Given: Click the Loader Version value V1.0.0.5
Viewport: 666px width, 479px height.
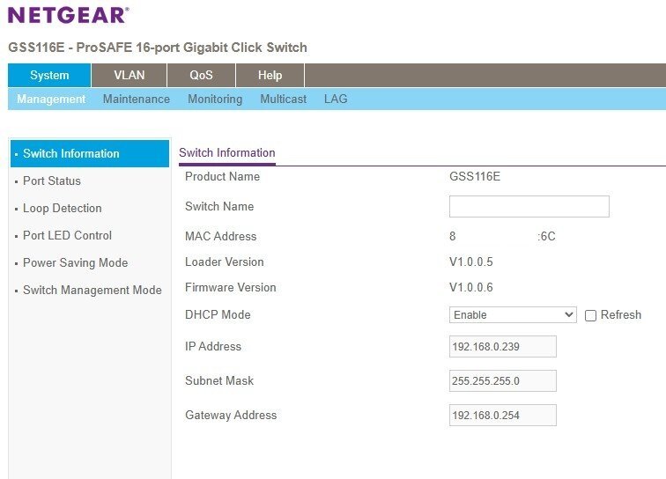Looking at the screenshot, I should click(x=471, y=262).
